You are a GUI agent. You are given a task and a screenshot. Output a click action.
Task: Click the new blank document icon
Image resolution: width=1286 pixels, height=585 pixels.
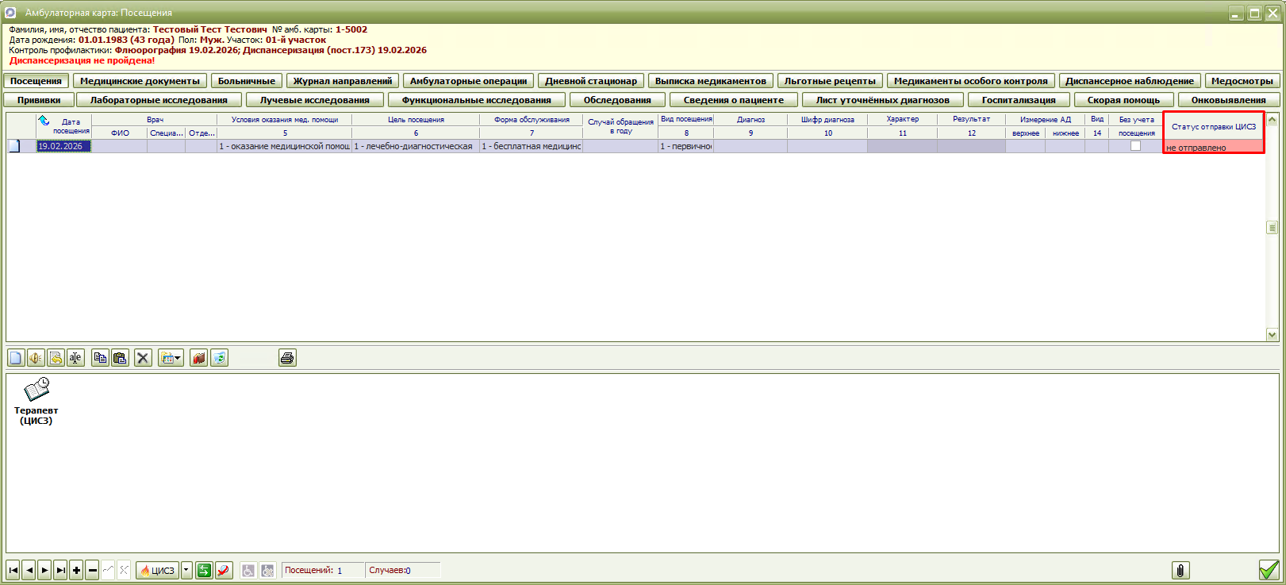click(16, 358)
